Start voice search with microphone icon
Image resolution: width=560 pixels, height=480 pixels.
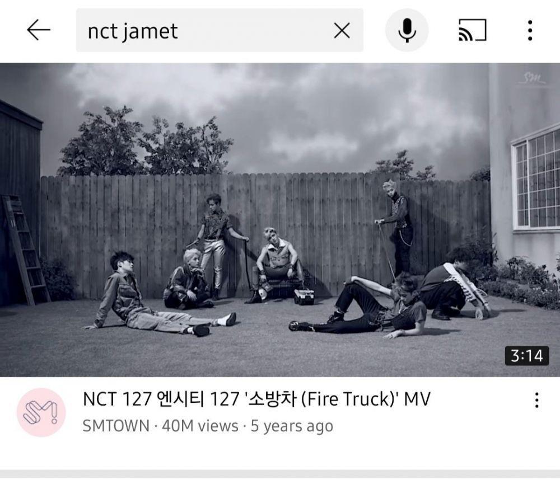point(407,30)
